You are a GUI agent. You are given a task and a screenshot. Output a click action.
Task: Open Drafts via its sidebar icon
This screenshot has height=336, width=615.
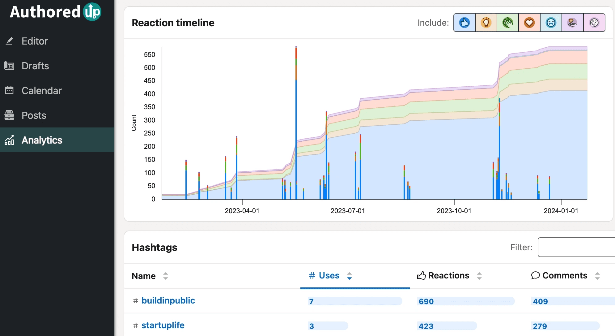pyautogui.click(x=10, y=66)
